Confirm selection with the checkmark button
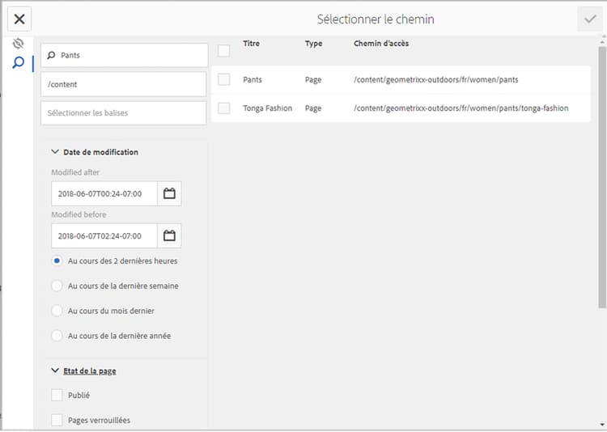 589,19
